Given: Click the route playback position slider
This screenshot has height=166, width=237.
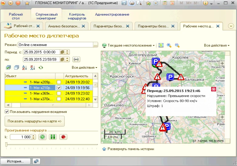Looking at the screenshot, I should [6, 144].
